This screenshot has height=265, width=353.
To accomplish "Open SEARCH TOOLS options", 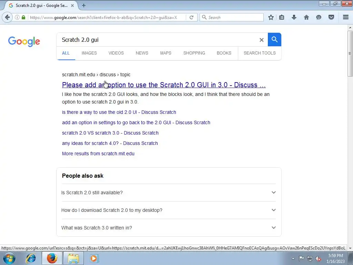I will [260, 53].
